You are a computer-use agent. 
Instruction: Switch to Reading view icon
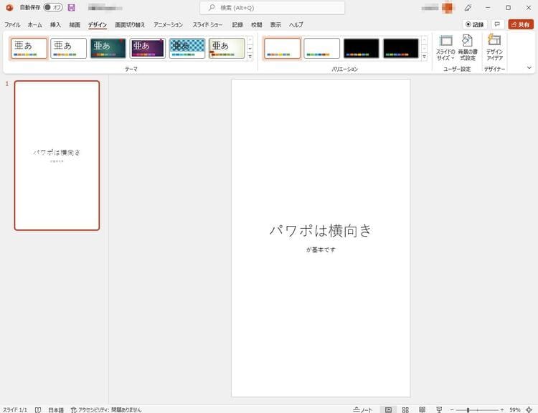coord(422,409)
